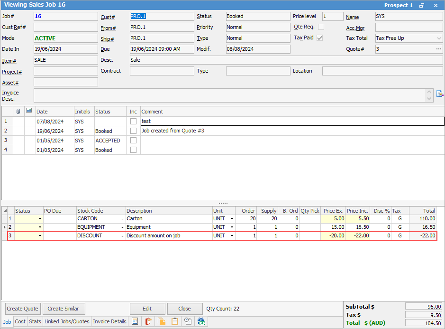
Task: Click the Cust Ref# input field
Action: click(66, 27)
